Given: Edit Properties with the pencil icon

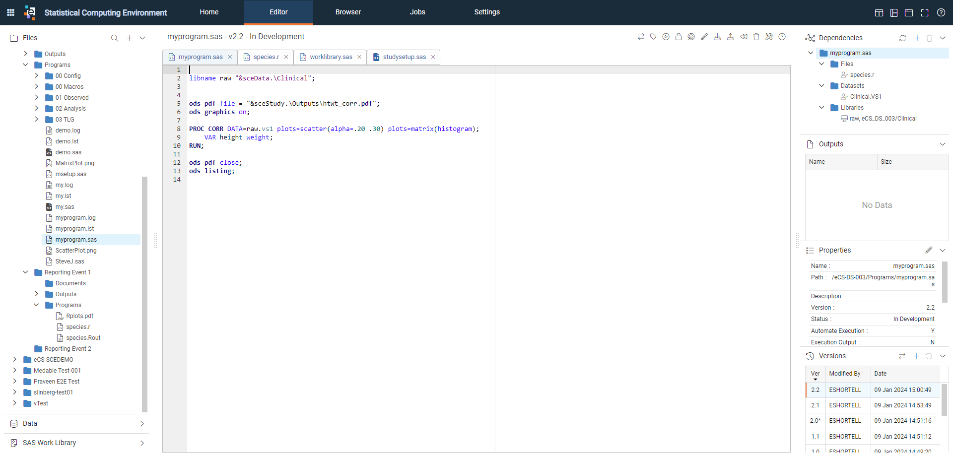Looking at the screenshot, I should click(929, 250).
